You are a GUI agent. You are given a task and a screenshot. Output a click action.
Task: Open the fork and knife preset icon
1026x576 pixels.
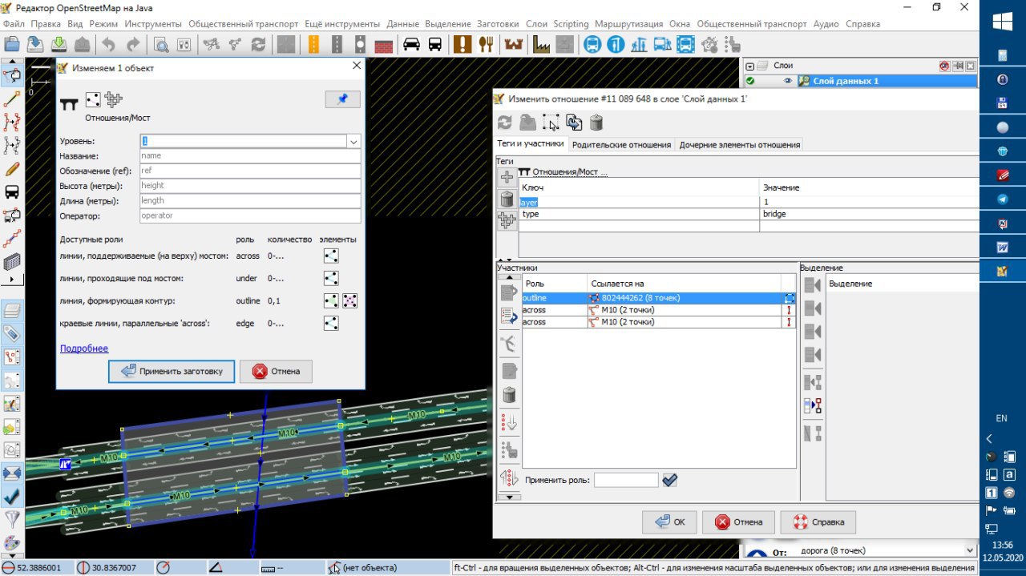(486, 44)
